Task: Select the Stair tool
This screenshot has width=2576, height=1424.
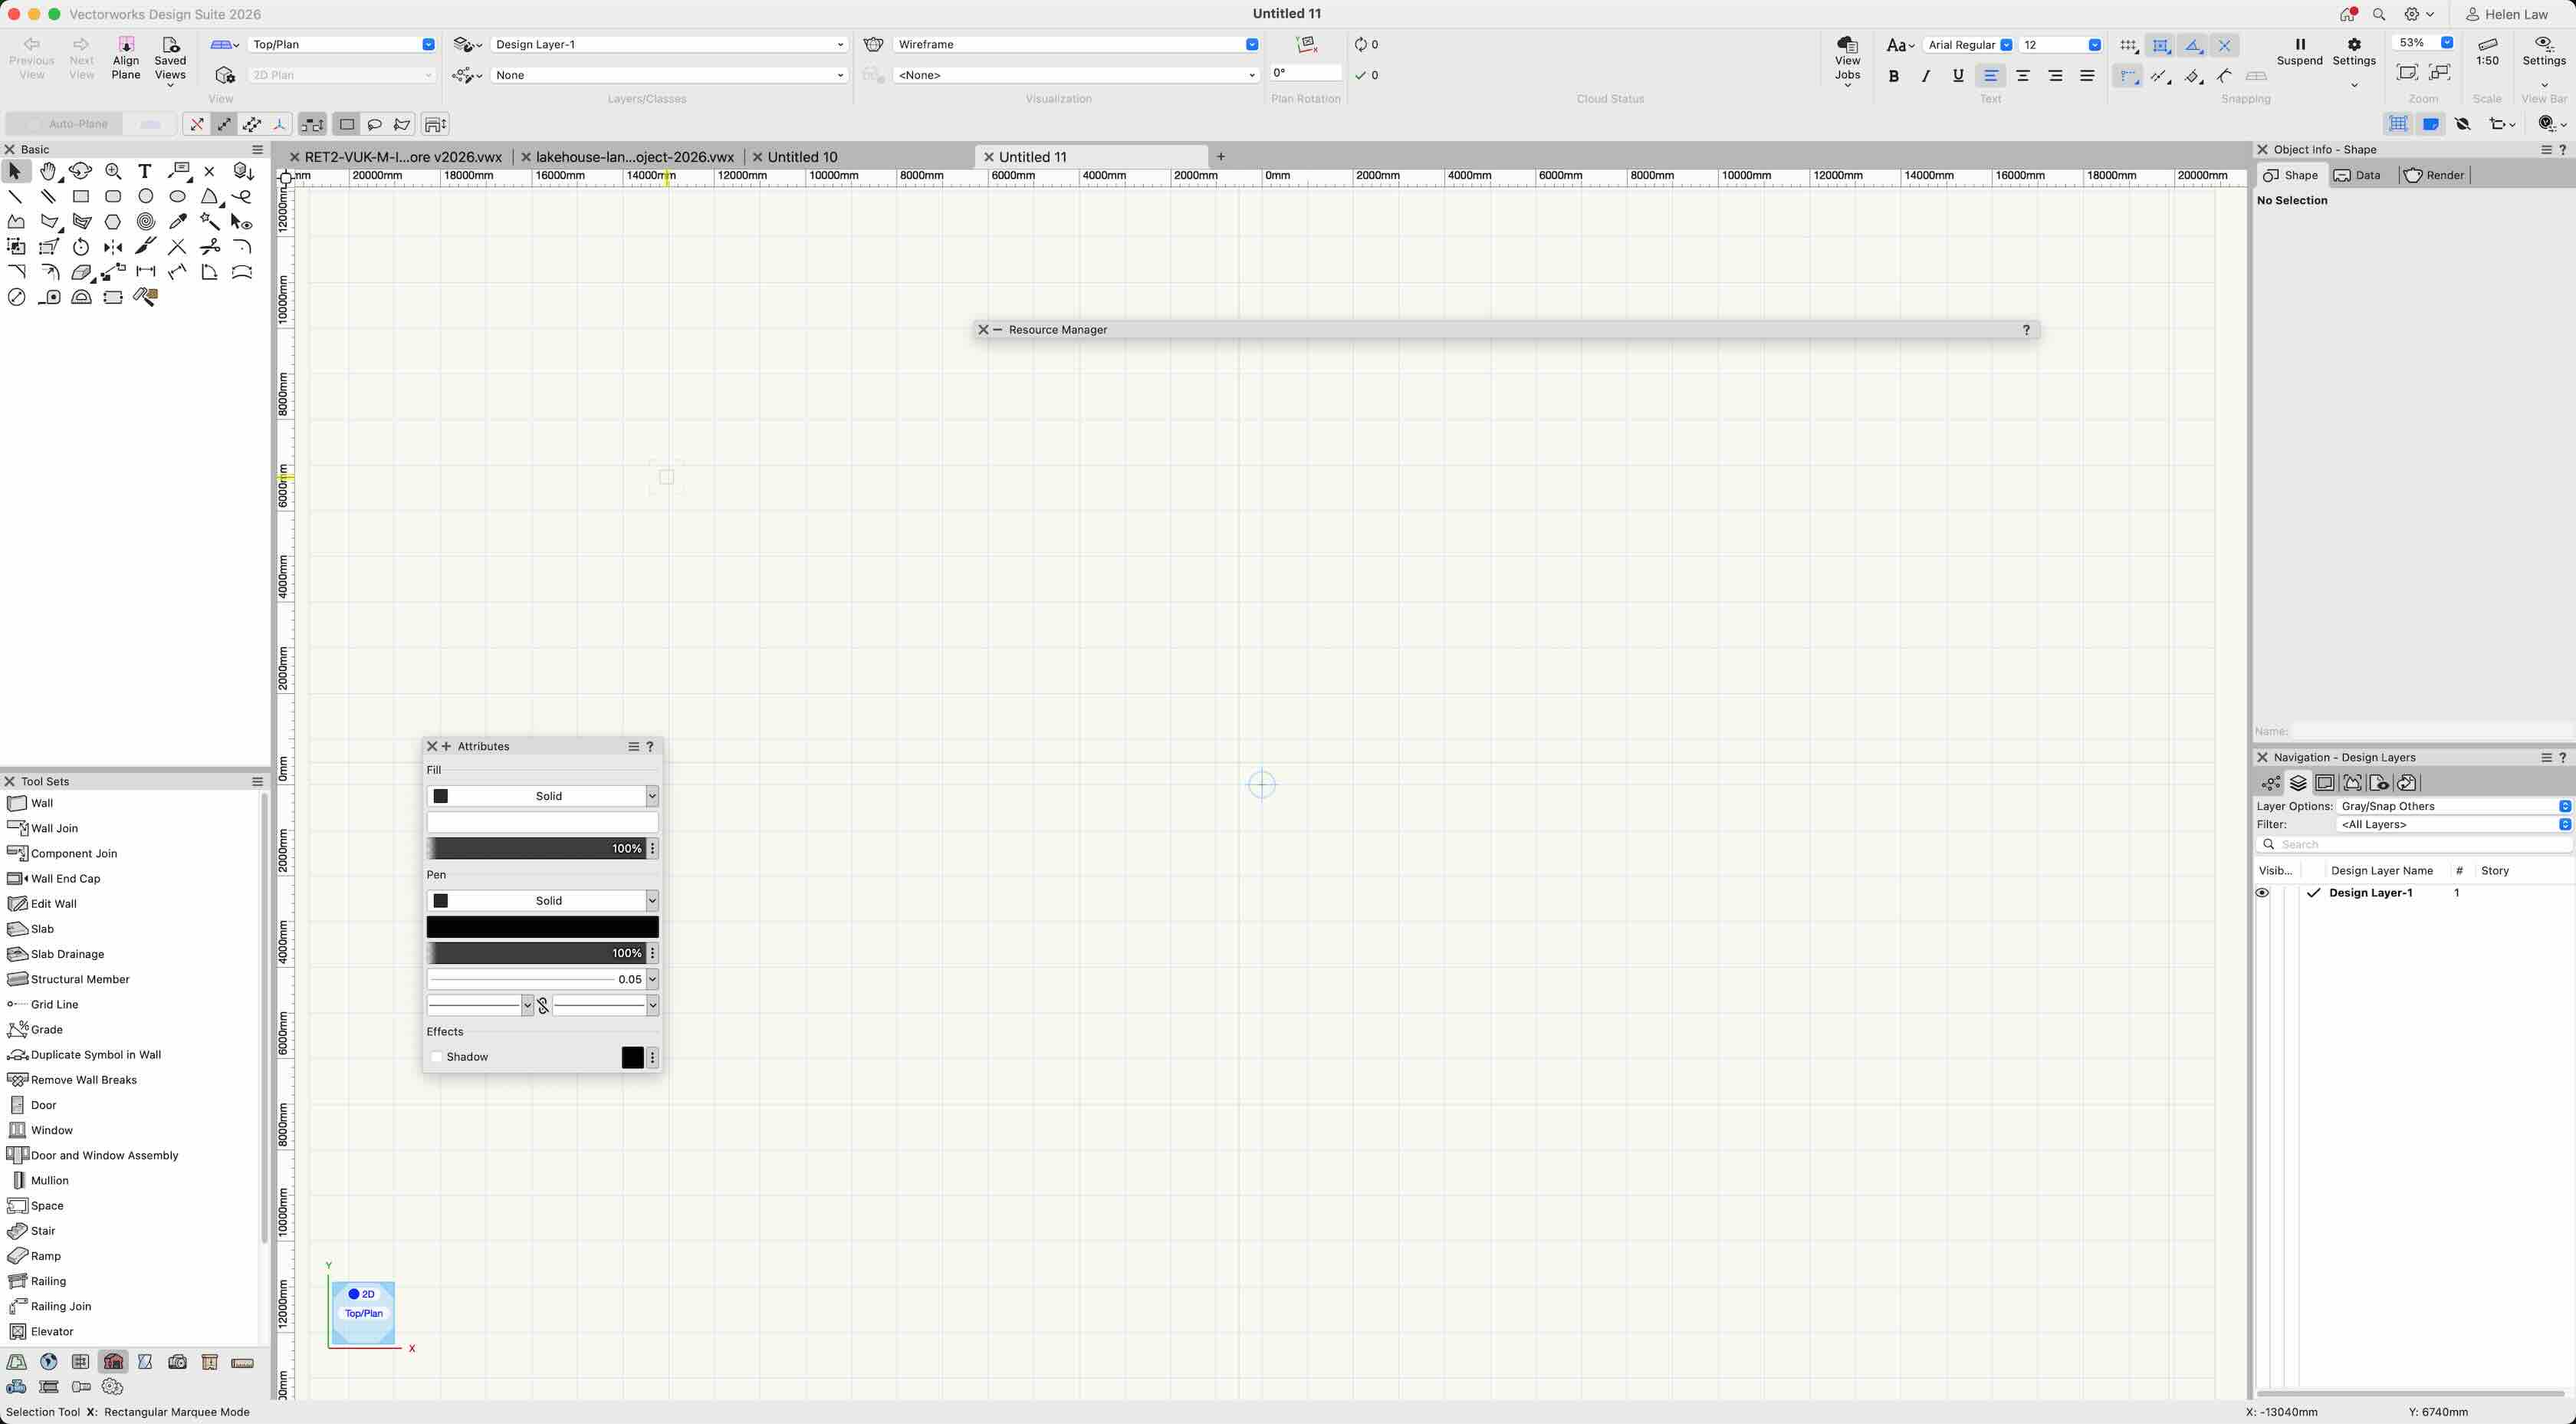Action: [43, 1231]
